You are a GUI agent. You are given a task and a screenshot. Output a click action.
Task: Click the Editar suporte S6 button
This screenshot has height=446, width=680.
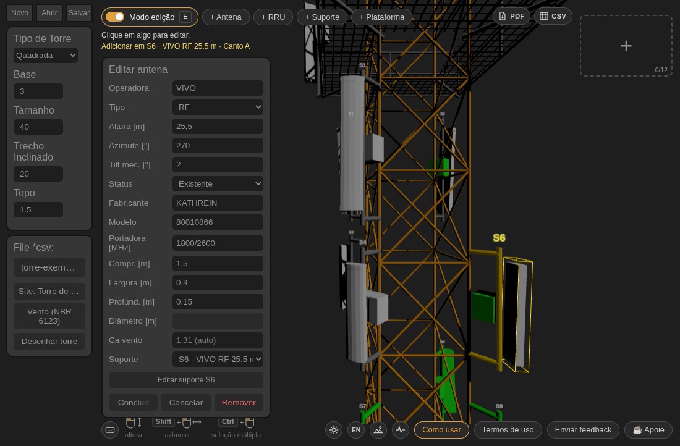186,380
